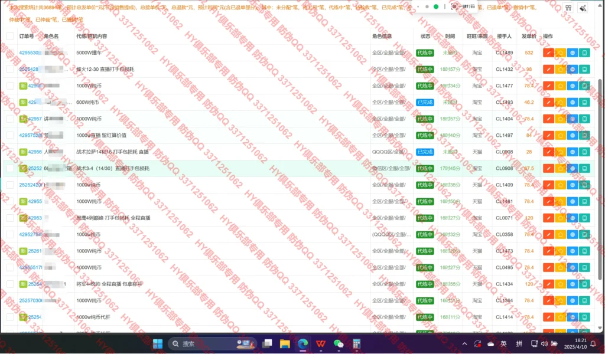The height and width of the screenshot is (354, 605).
Task: Open WeChat from the taskbar
Action: tap(339, 343)
